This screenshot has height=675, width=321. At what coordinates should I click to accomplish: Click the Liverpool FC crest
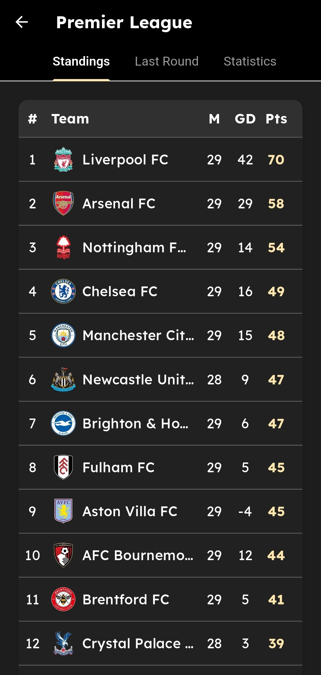pos(63,159)
